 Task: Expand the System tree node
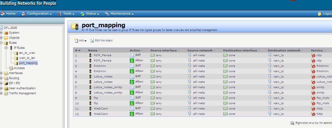[x=1, y=33]
